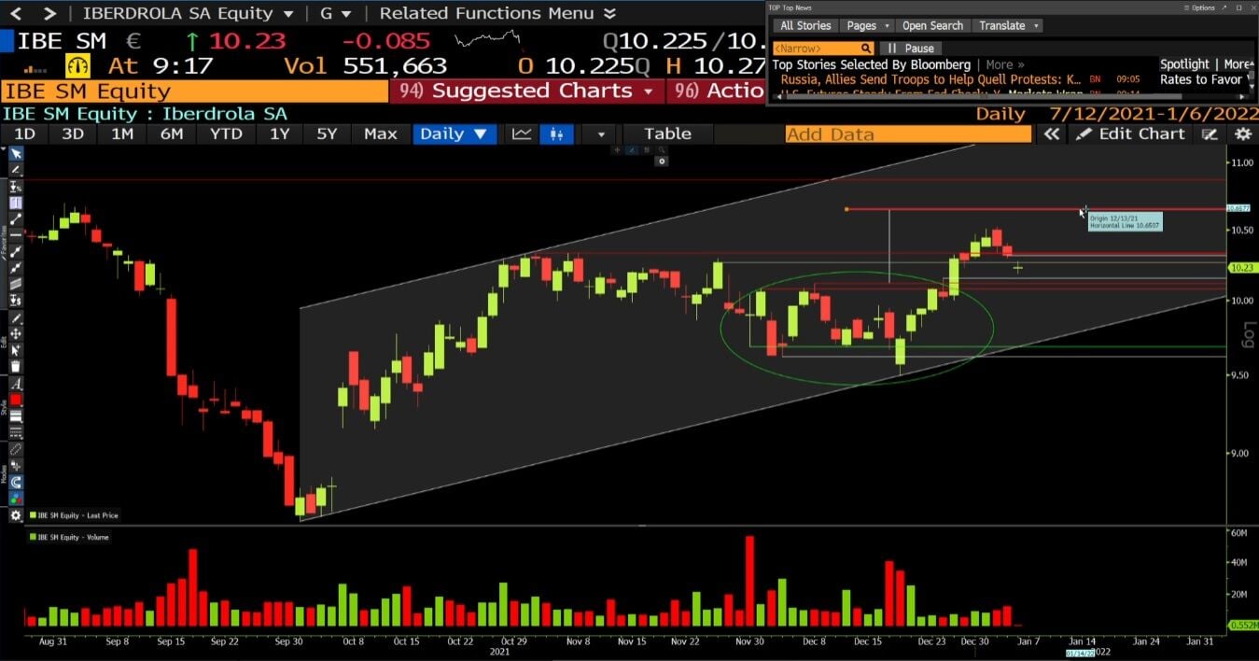Image resolution: width=1259 pixels, height=661 pixels.
Task: Go forward with the right arrow
Action: tap(49, 13)
